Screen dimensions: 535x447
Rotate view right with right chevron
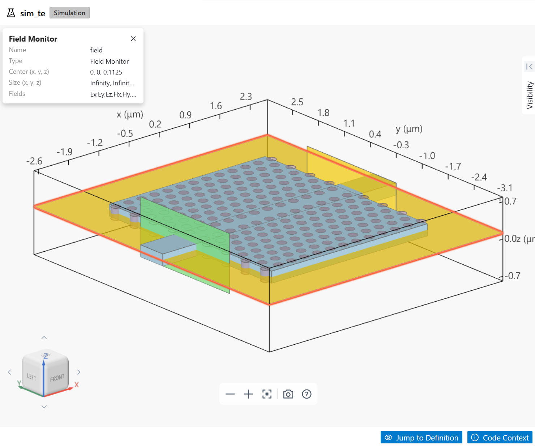click(x=78, y=372)
